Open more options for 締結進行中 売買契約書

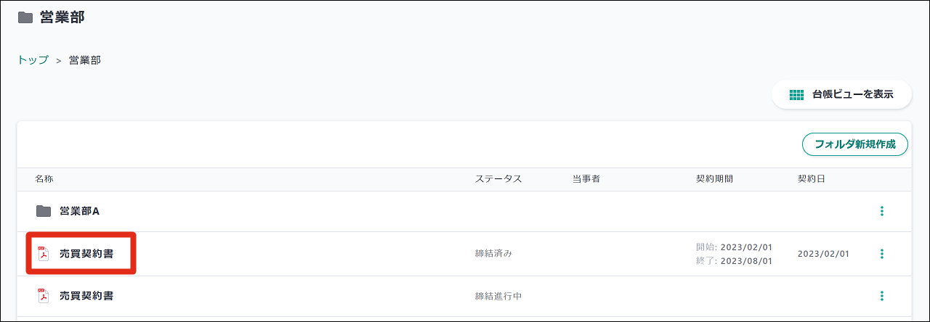click(x=882, y=296)
